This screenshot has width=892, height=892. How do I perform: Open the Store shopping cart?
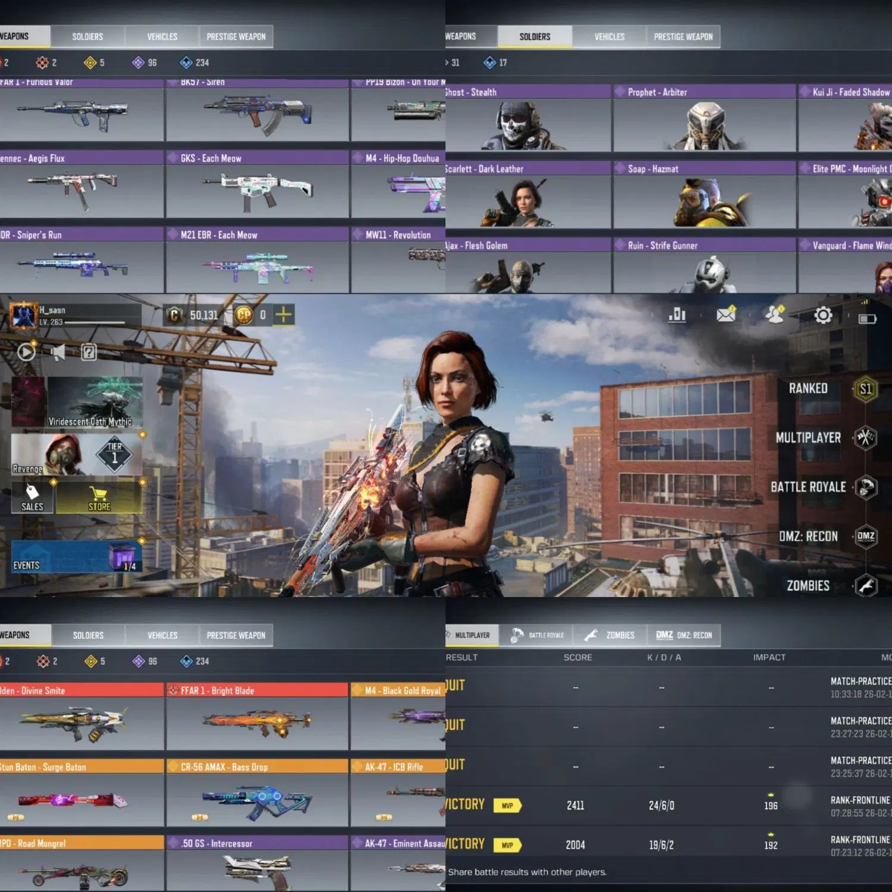(x=99, y=498)
